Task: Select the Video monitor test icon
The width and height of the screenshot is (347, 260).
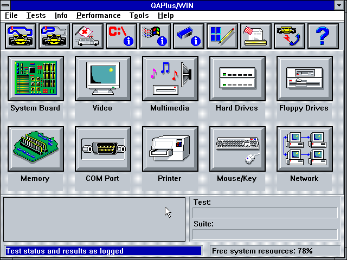Action: [103, 79]
